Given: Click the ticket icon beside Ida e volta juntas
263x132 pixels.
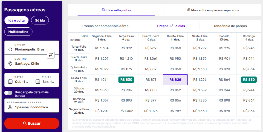Looking at the screenshot, I should (103, 10).
